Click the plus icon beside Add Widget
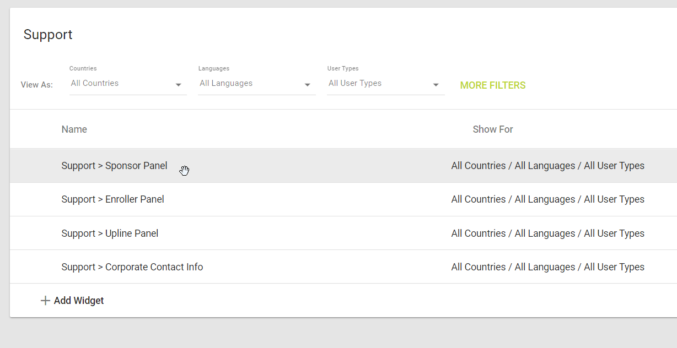 click(x=45, y=301)
